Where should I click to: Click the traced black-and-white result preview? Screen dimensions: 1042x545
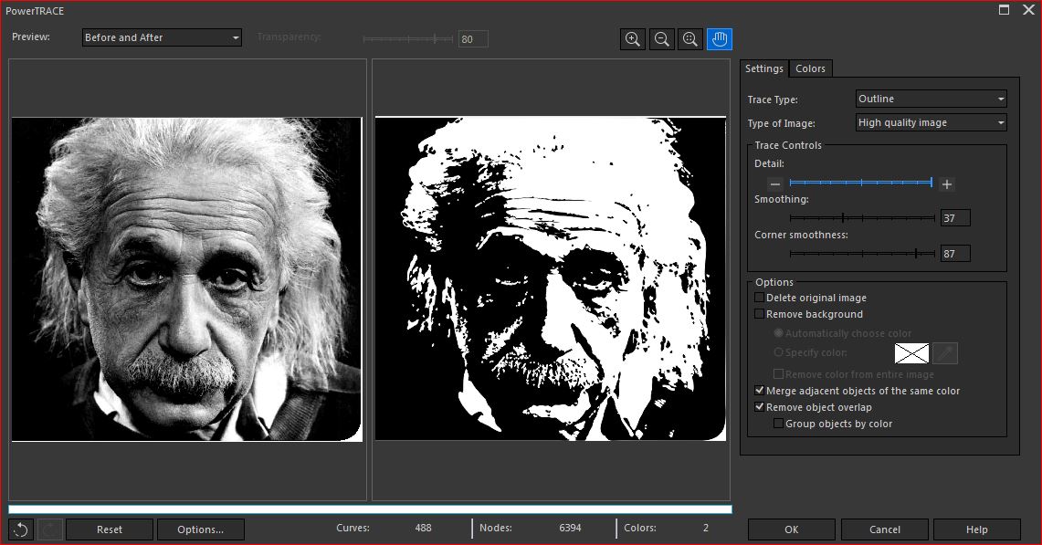click(551, 278)
